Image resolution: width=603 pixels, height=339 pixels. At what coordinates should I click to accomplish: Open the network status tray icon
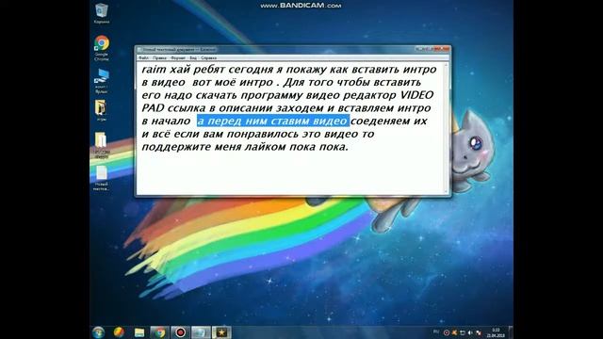(479, 332)
